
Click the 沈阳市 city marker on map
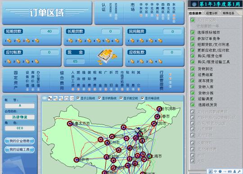click(154, 124)
